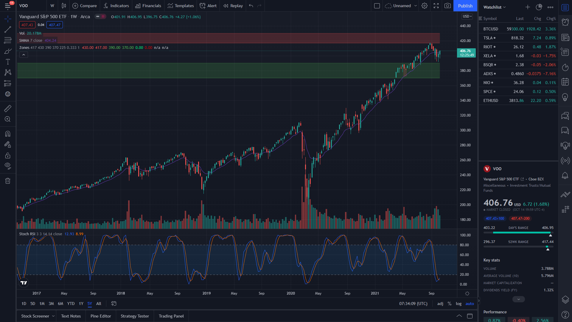Expand the bottom panel up chevron
This screenshot has height=322, width=572.
(x=459, y=316)
